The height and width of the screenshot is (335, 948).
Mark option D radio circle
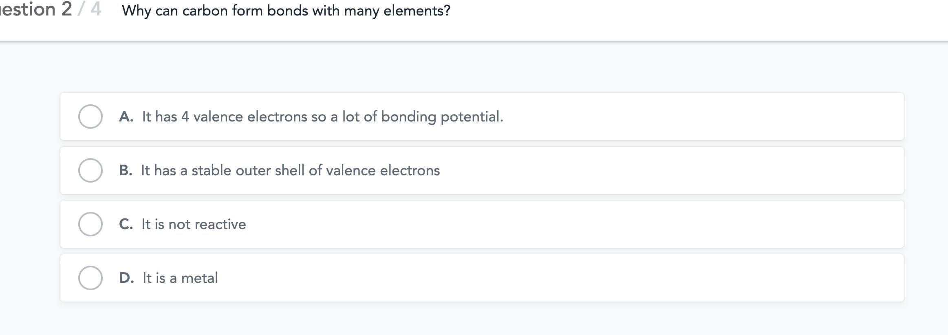pyautogui.click(x=90, y=278)
